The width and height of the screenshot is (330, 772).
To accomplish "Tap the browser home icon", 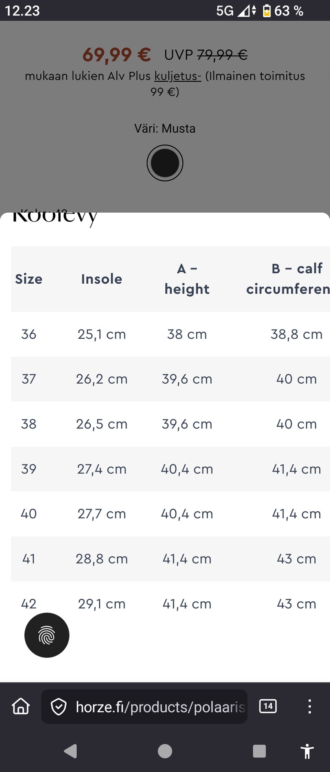I will coord(21,706).
